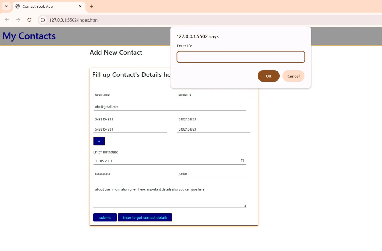Image resolution: width=382 pixels, height=251 pixels.
Task: Reload the current page
Action: point(29,20)
